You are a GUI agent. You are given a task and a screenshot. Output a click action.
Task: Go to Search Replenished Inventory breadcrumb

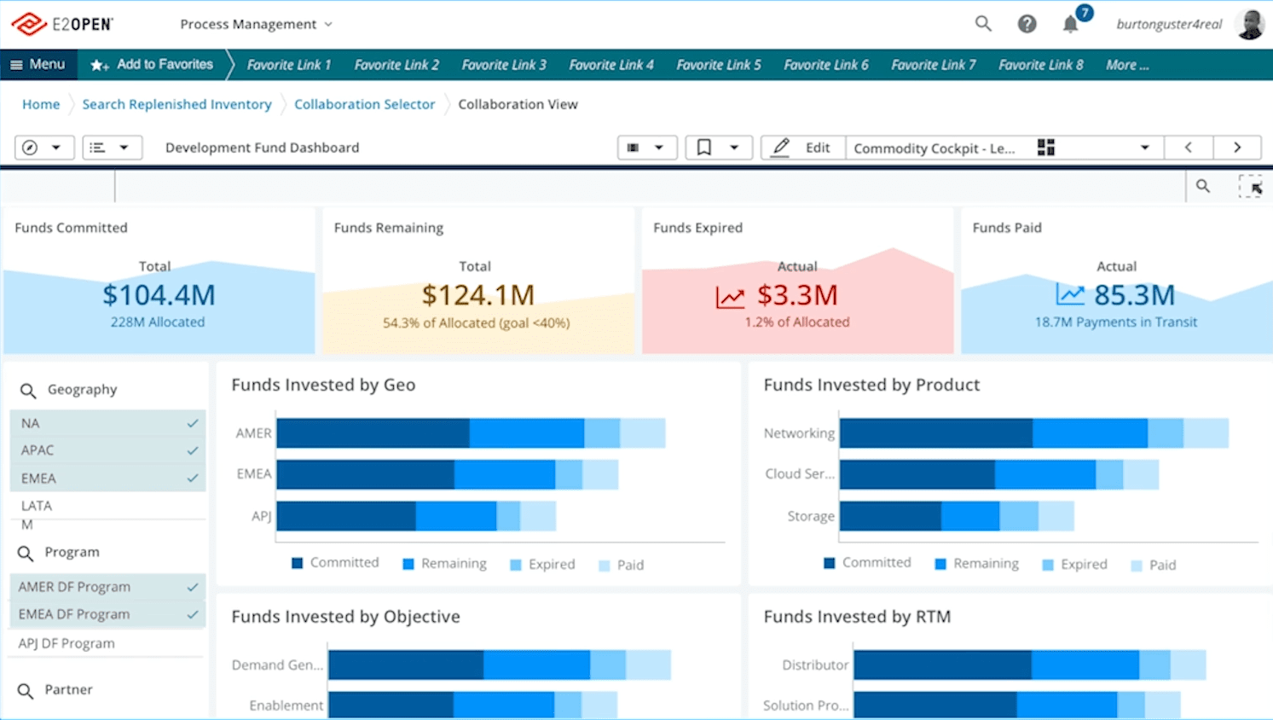[x=176, y=104]
